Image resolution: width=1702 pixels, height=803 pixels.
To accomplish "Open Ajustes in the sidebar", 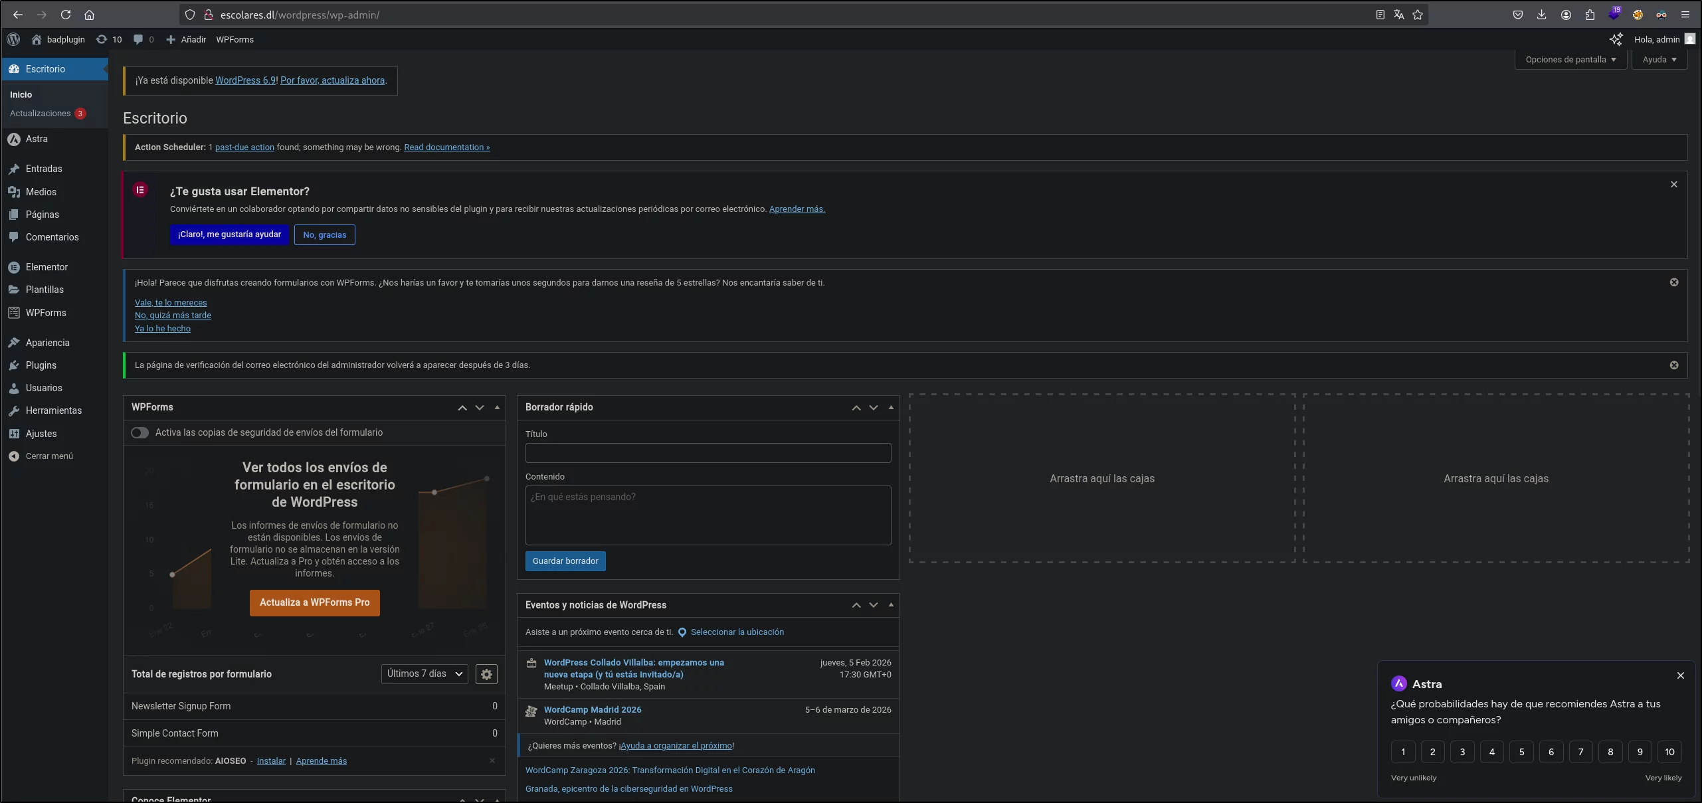I will tap(54, 434).
